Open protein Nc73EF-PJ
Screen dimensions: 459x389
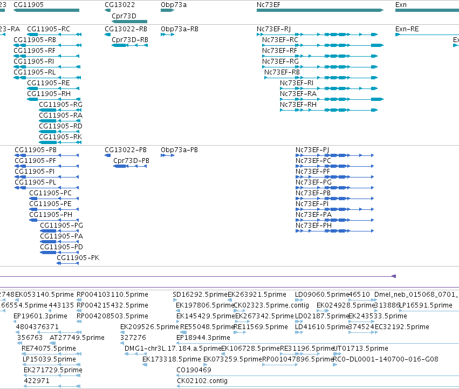pos(312,150)
